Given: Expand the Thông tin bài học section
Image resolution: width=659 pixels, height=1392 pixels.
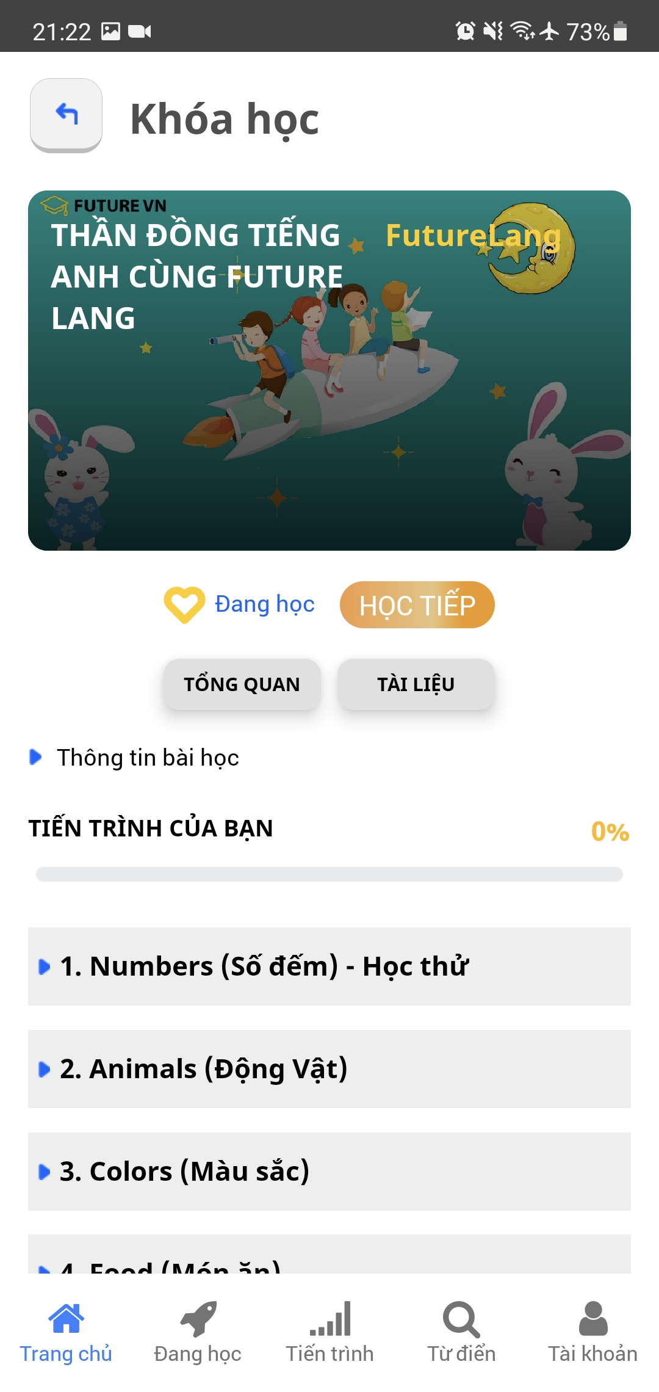Looking at the screenshot, I should [x=146, y=758].
